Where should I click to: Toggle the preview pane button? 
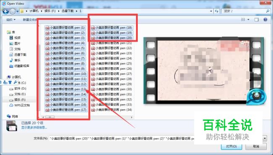coord(257,20)
